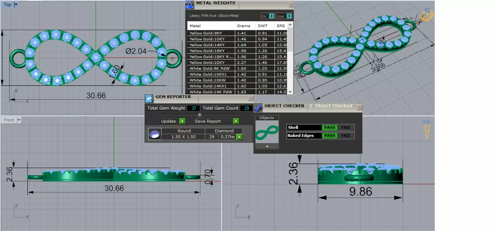
Task: Sort by the Metal column header
Action: pyautogui.click(x=211, y=26)
